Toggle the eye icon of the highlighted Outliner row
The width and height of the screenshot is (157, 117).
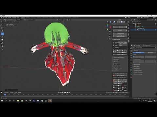[x=156, y=30]
